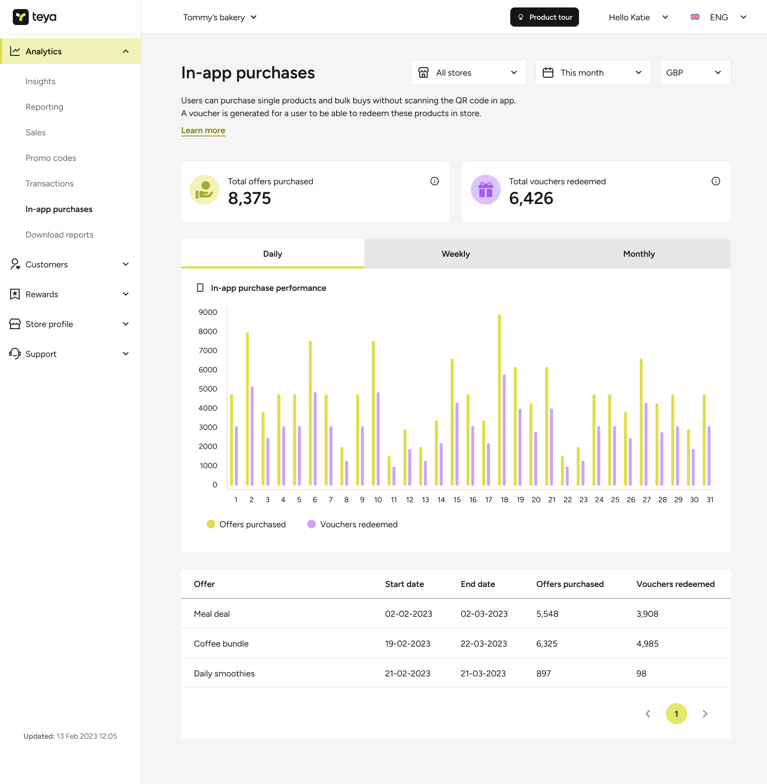Image resolution: width=767 pixels, height=784 pixels.
Task: Open Download reports in sidebar
Action: [60, 235]
